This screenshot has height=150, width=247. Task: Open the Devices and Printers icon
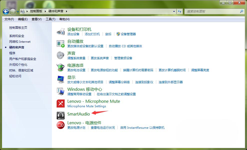point(61,31)
